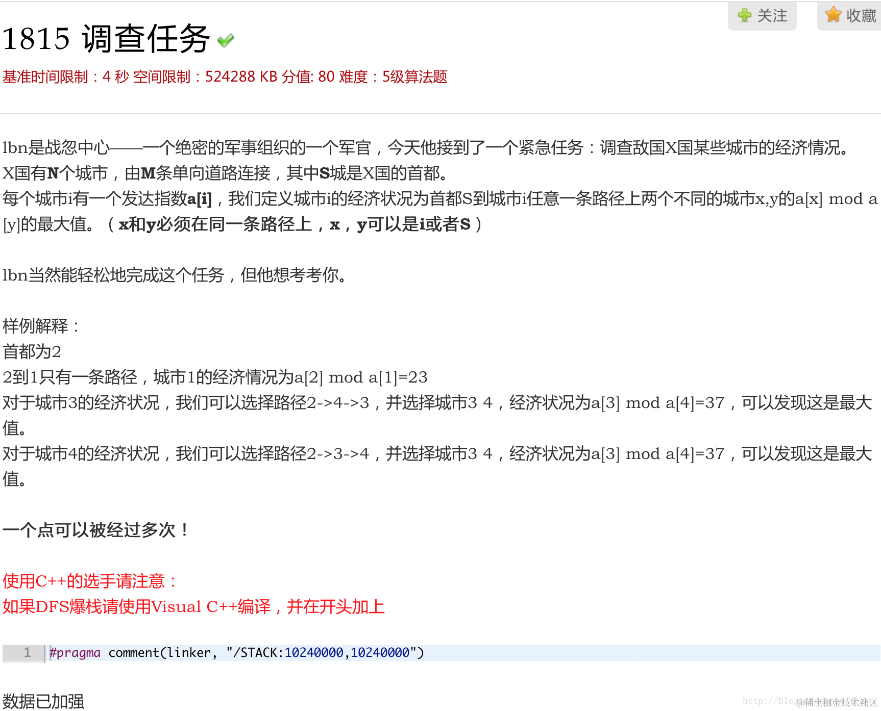881x711 pixels.
Task: Click the green checkmark beside the title
Action: click(x=225, y=40)
